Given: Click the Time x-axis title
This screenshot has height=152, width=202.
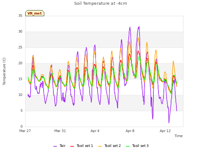Looking at the screenshot, I should point(179,136).
